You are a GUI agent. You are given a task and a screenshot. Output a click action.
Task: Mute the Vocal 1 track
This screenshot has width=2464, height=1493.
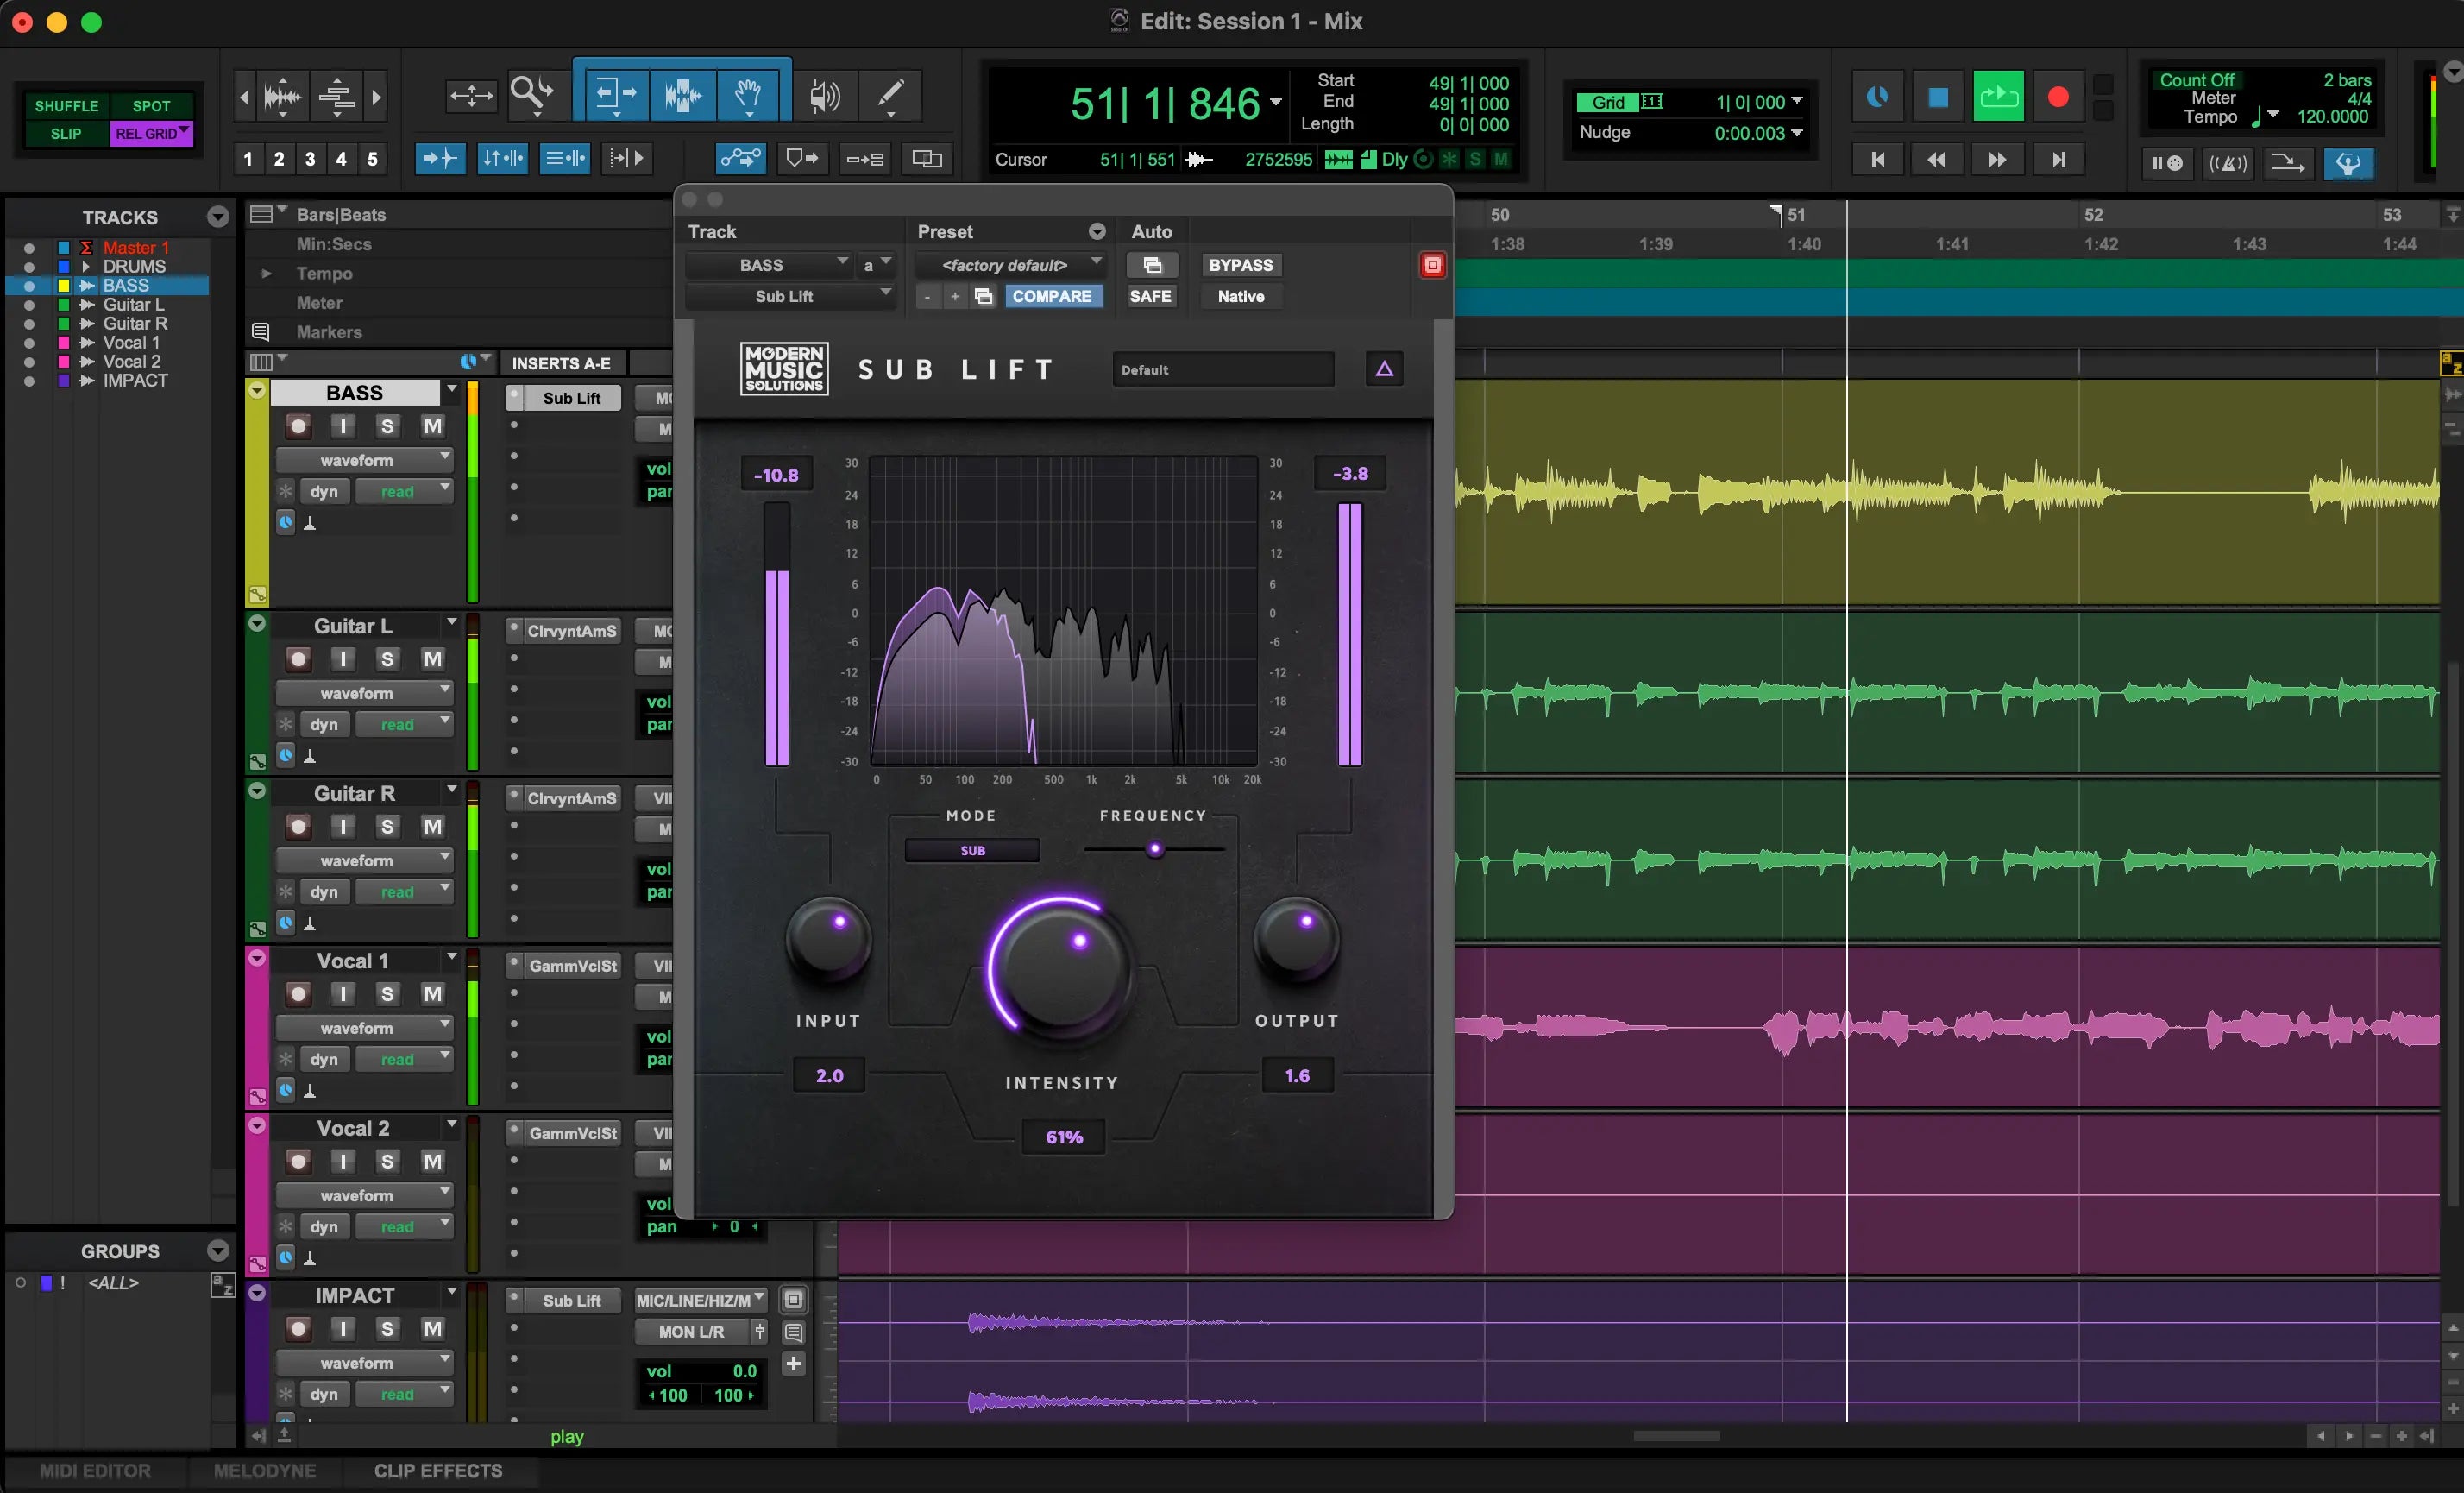pos(432,994)
